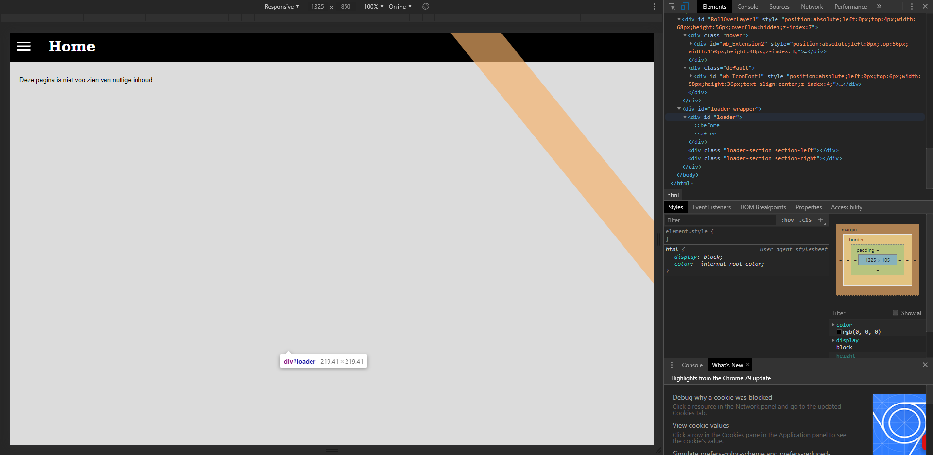This screenshot has width=933, height=455.
Task: Collapse the loader-wrapper div node
Action: tap(679, 109)
